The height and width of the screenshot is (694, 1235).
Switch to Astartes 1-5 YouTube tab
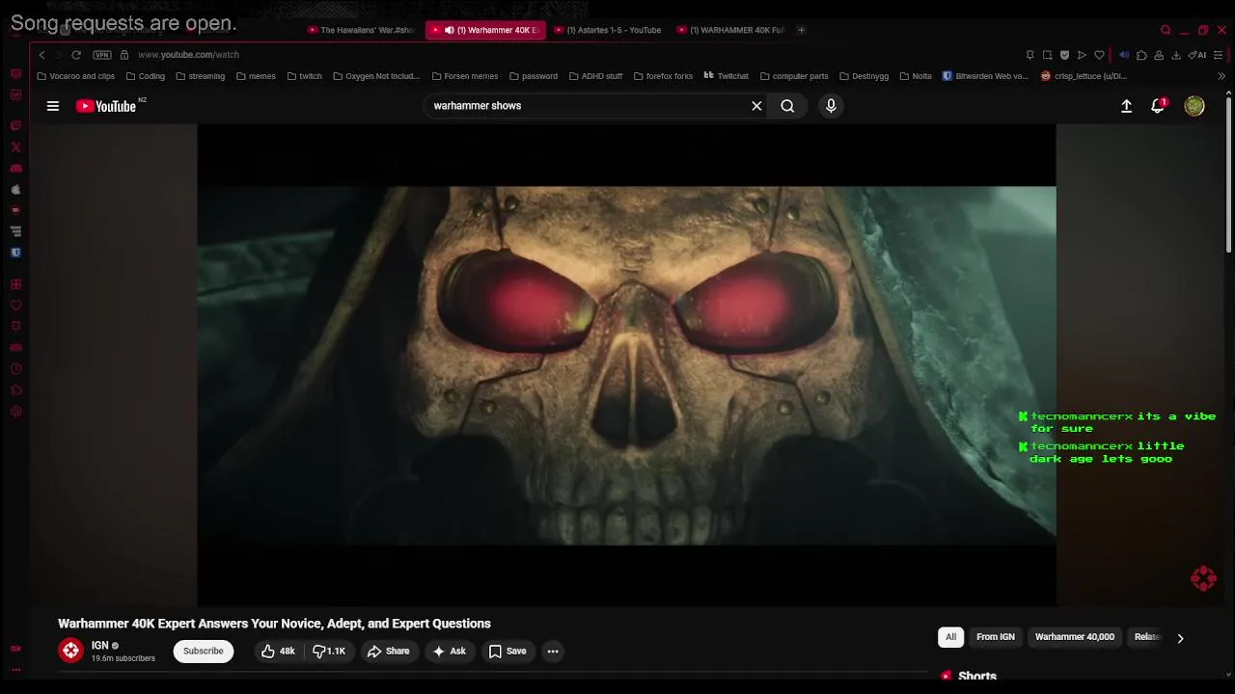[609, 30]
